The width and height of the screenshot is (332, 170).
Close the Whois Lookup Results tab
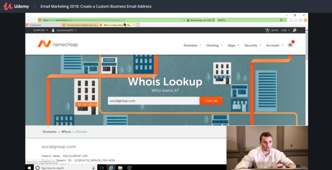coord(134,25)
